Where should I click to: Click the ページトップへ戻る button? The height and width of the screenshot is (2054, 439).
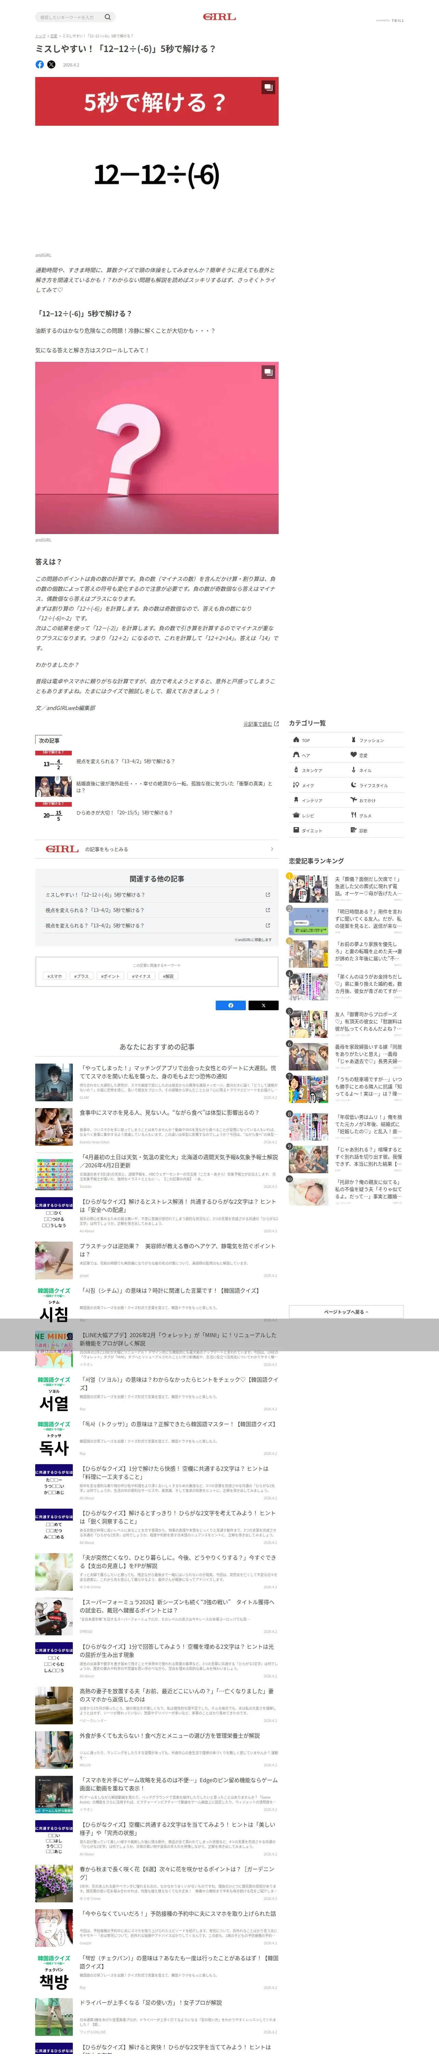tap(346, 1312)
